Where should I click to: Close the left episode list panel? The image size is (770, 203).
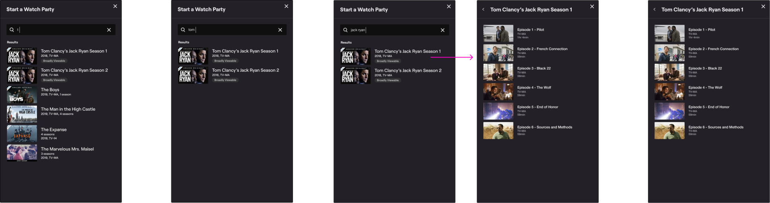tap(592, 6)
